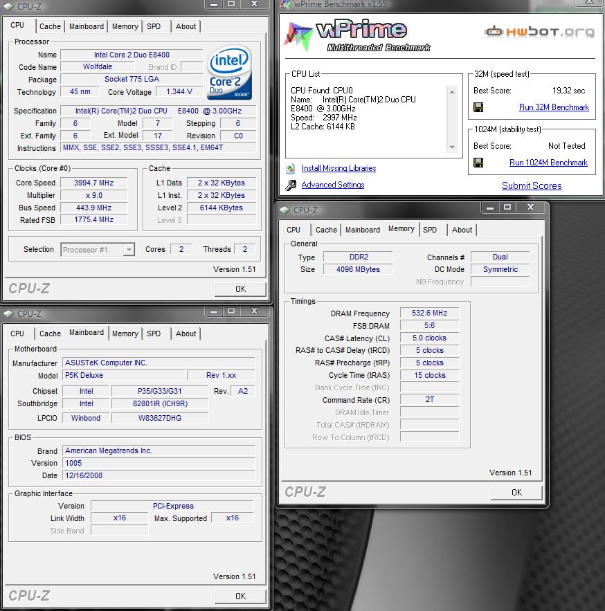Click the save icon beside Run 32M Benchmark
This screenshot has width=605, height=611.
pyautogui.click(x=478, y=107)
